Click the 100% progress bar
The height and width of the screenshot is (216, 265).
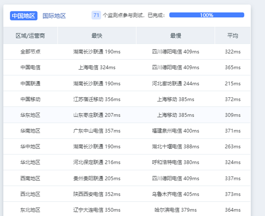(207, 15)
